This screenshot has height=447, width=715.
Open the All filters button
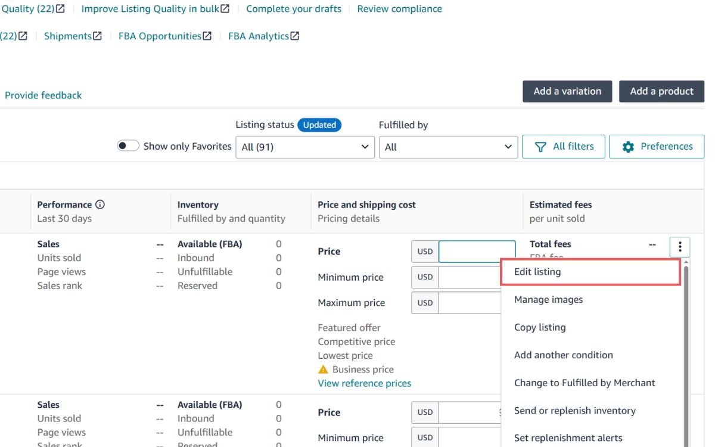coord(564,147)
